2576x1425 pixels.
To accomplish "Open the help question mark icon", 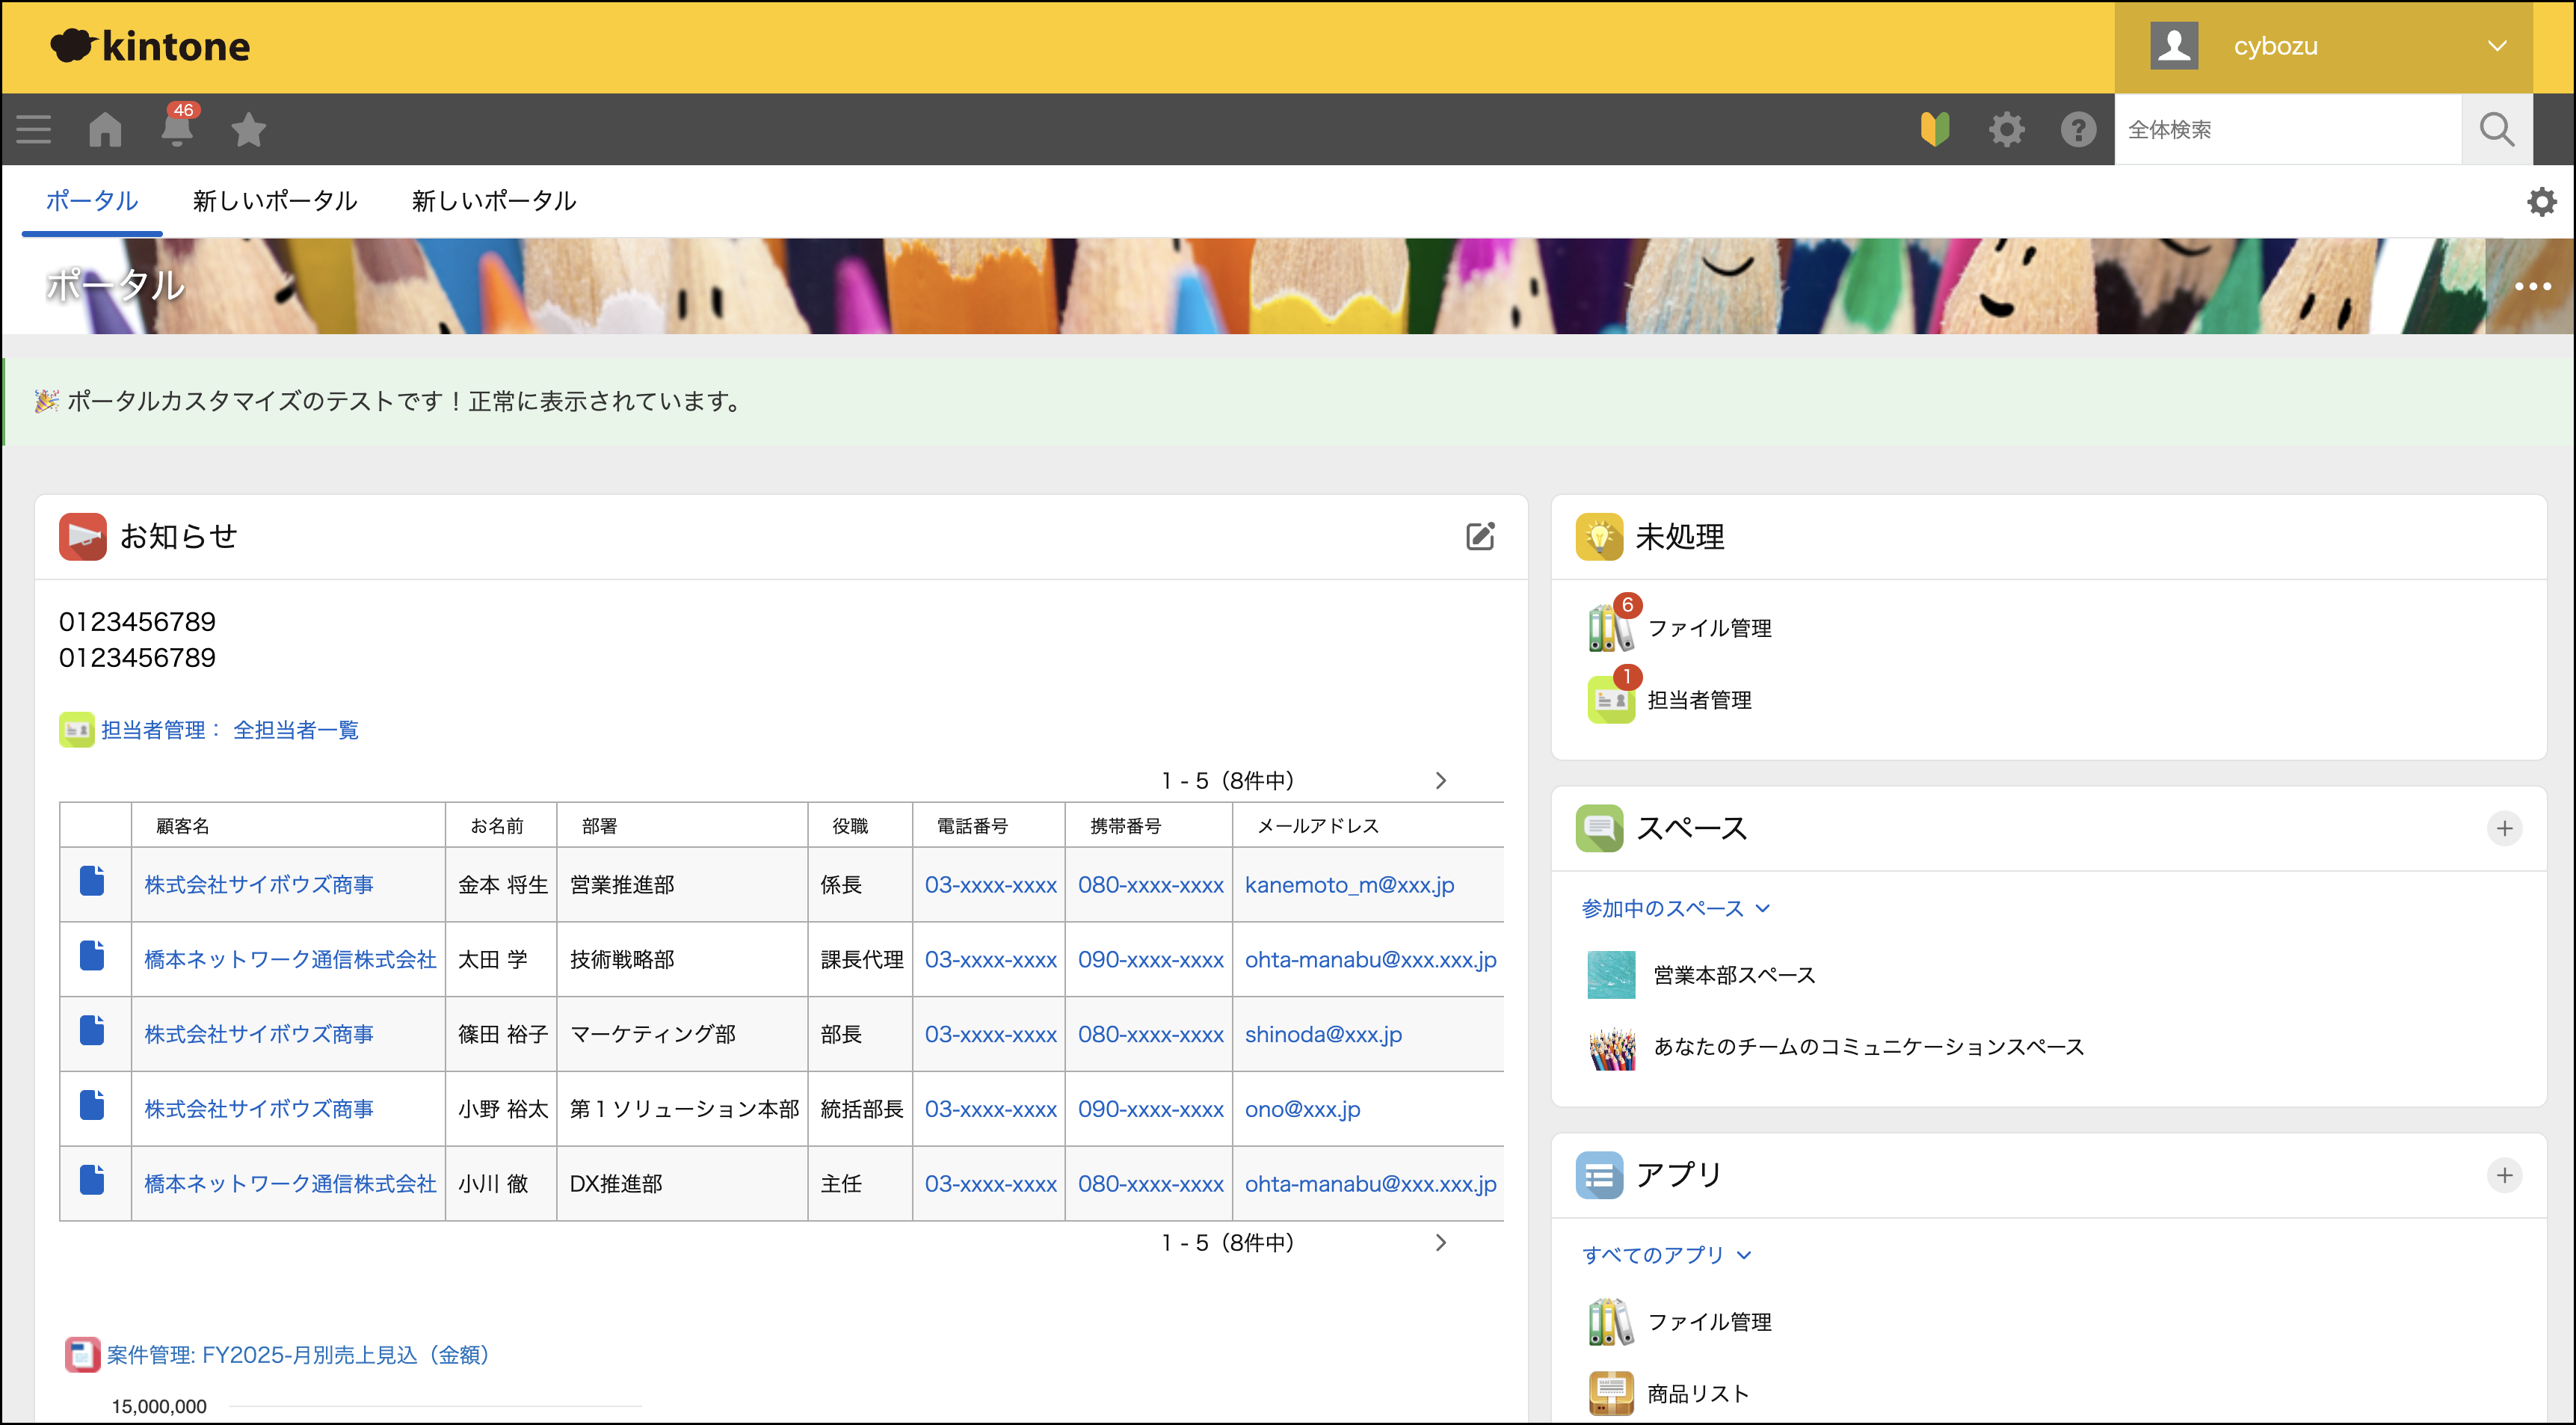I will [x=2078, y=130].
